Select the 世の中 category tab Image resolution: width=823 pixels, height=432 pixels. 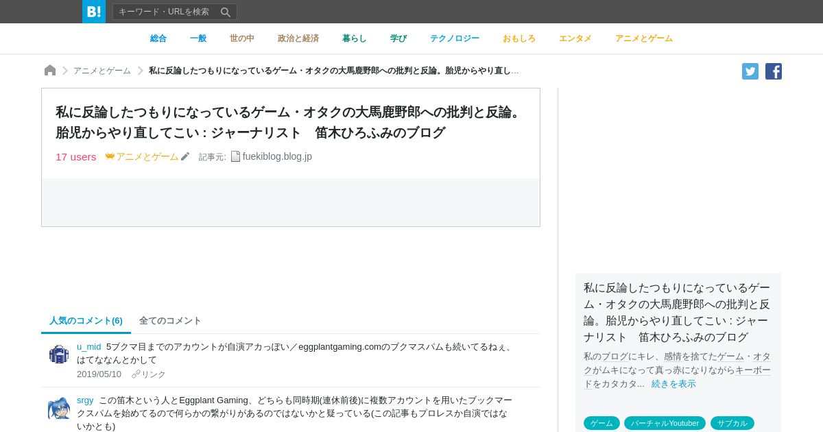pos(242,38)
